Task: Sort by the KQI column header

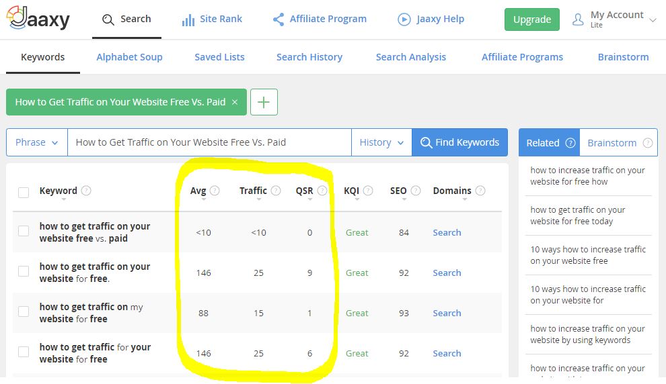Action: tap(351, 191)
